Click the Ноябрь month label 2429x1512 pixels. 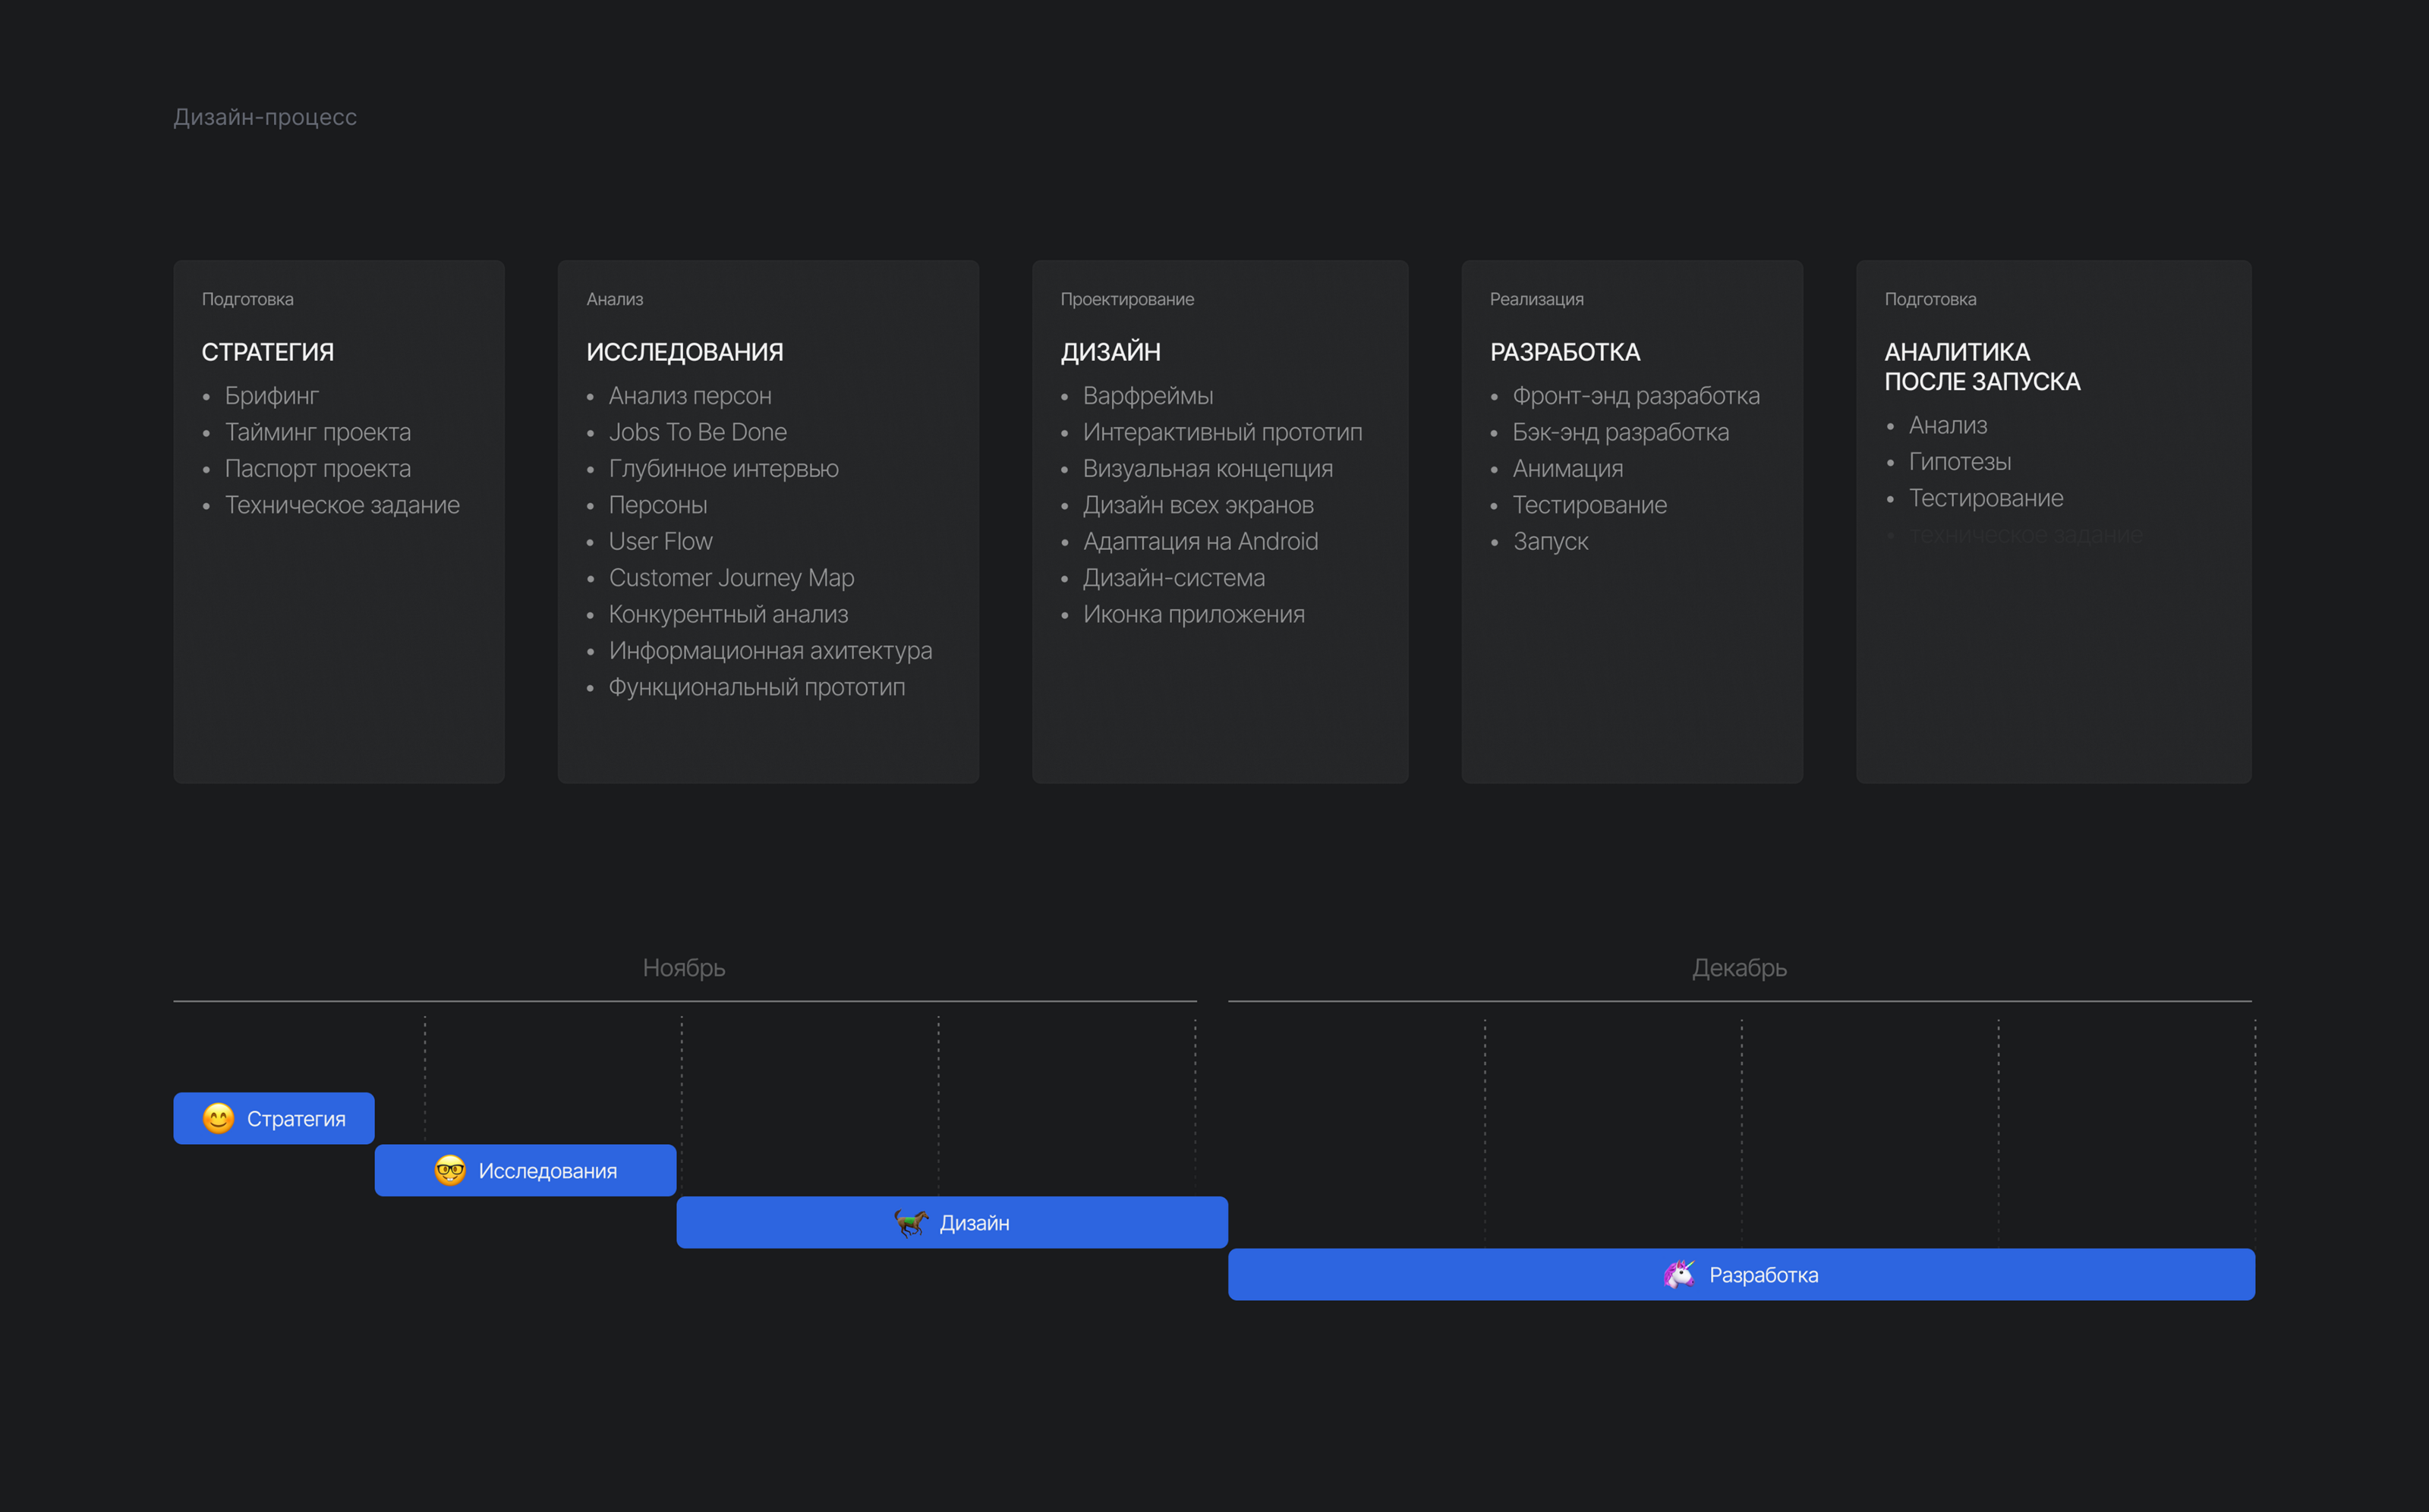683,968
